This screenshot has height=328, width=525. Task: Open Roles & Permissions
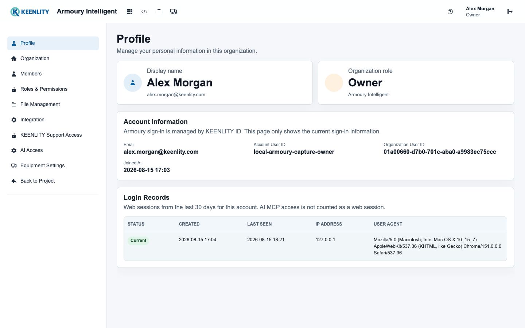click(53, 89)
